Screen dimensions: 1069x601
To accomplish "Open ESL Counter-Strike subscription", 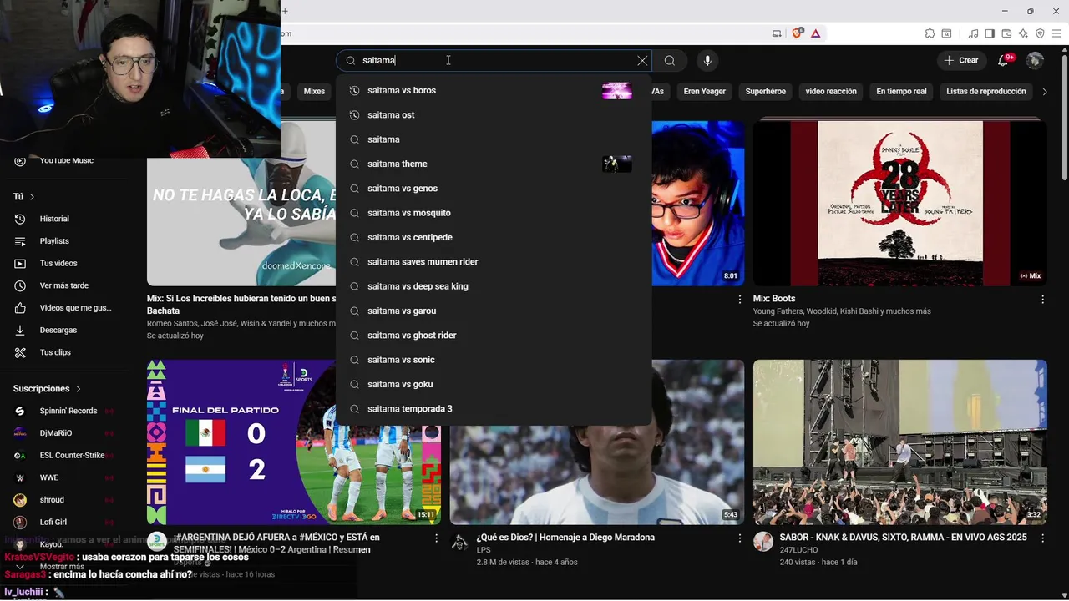I will point(65,456).
